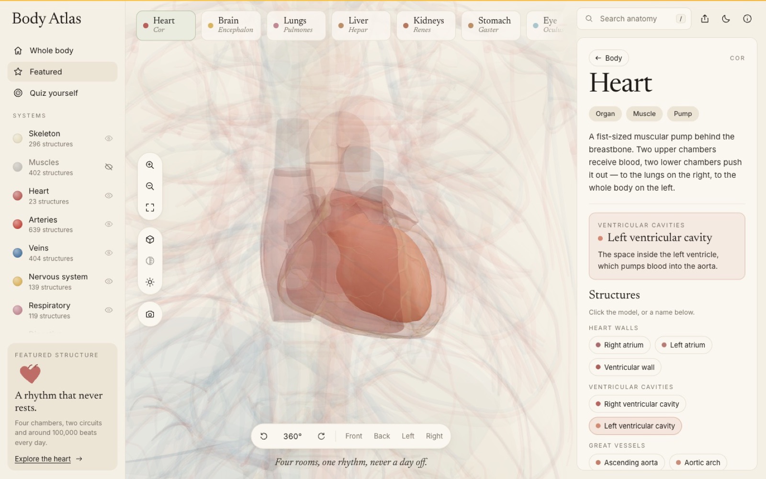Select the Aortic arch chip
766x479 pixels.
[698, 463]
